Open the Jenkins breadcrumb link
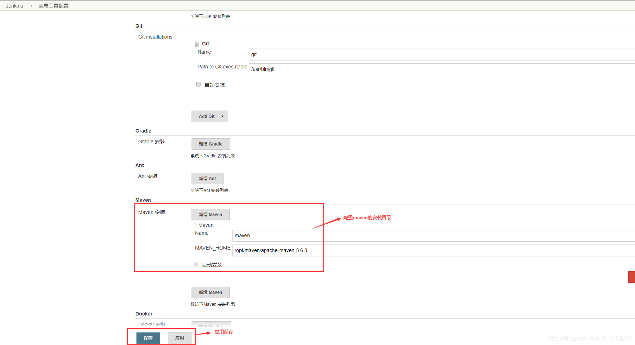 click(14, 6)
